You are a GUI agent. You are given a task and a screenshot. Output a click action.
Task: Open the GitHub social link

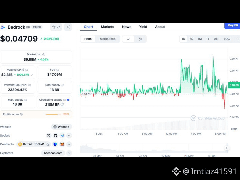[55, 135]
